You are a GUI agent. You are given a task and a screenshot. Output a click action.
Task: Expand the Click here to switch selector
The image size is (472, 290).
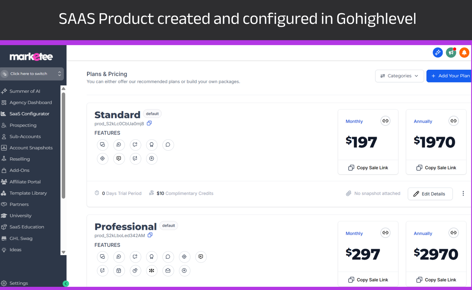32,74
